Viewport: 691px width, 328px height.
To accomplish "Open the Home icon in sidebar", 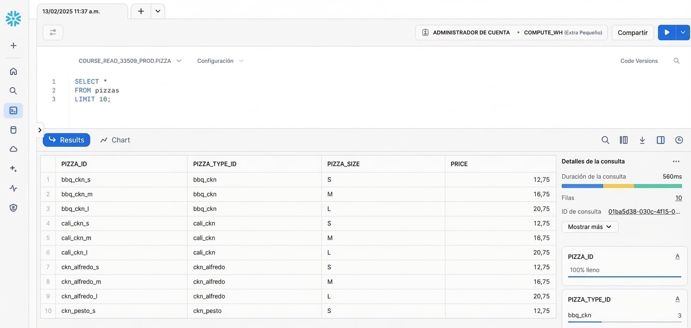I will point(14,71).
